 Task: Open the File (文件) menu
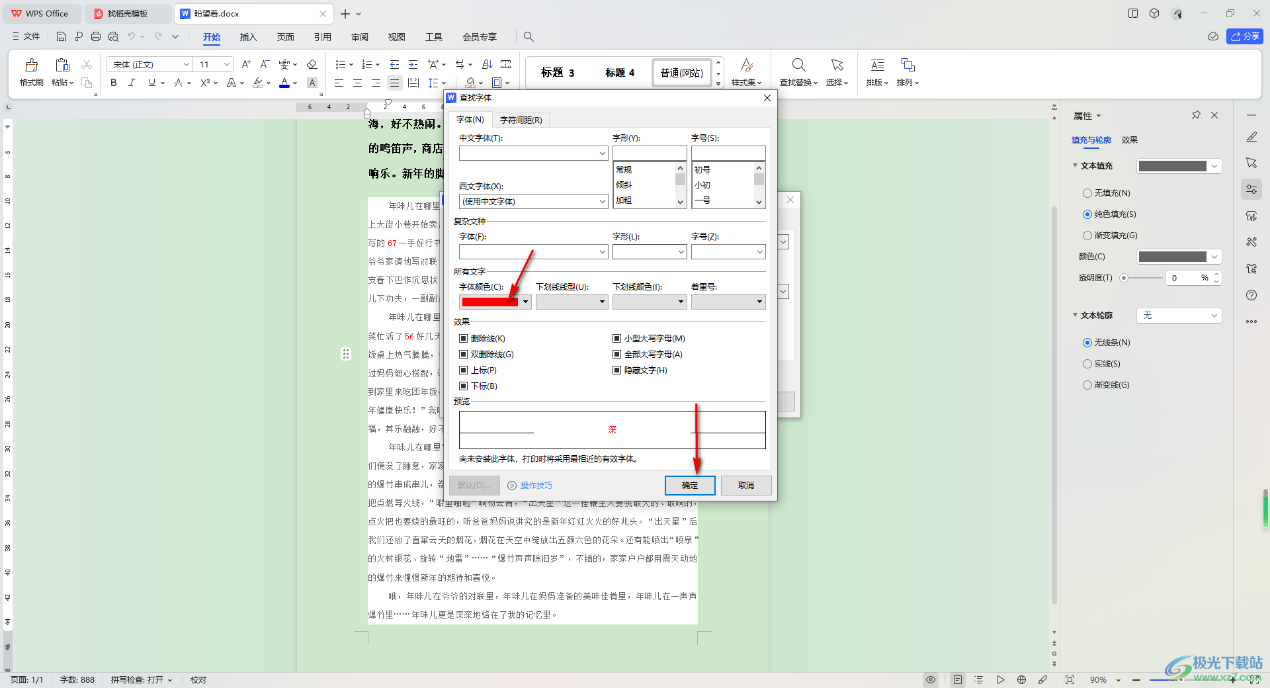(x=26, y=36)
